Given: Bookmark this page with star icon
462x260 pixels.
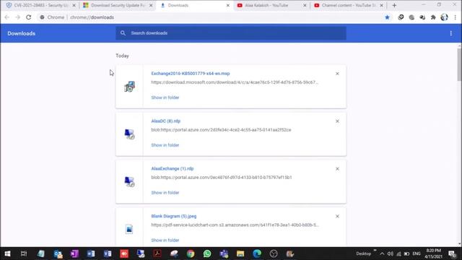Looking at the screenshot, I should pyautogui.click(x=387, y=17).
